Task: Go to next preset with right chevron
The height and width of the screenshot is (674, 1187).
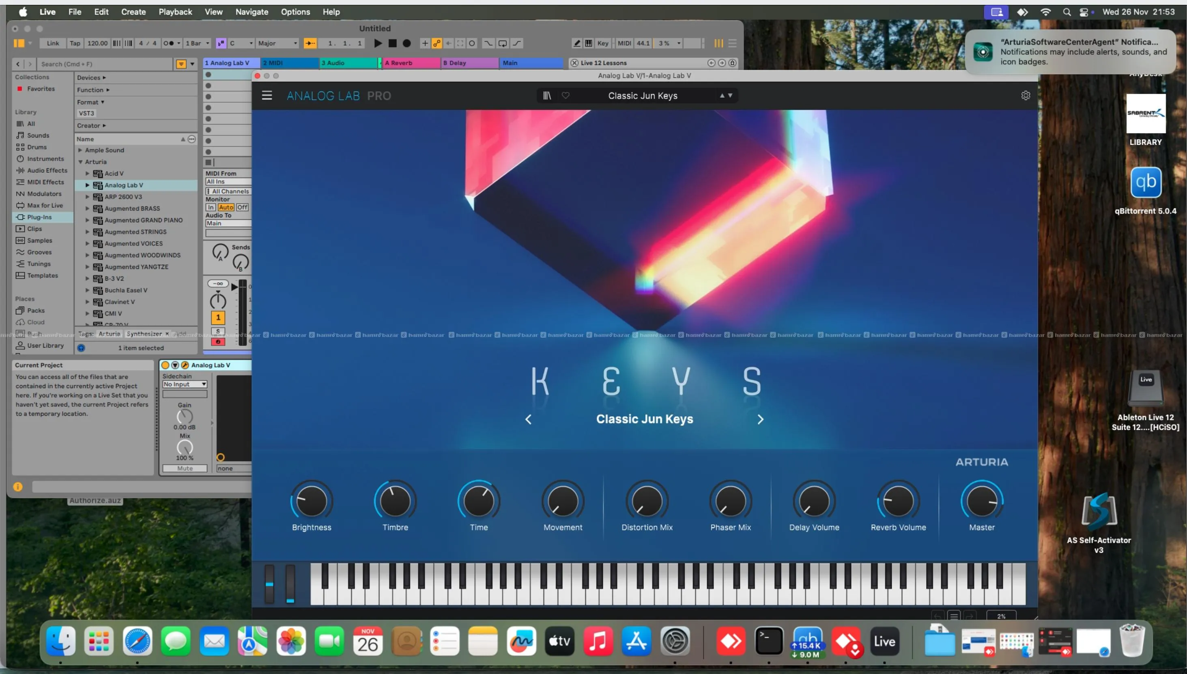Action: [x=760, y=419]
